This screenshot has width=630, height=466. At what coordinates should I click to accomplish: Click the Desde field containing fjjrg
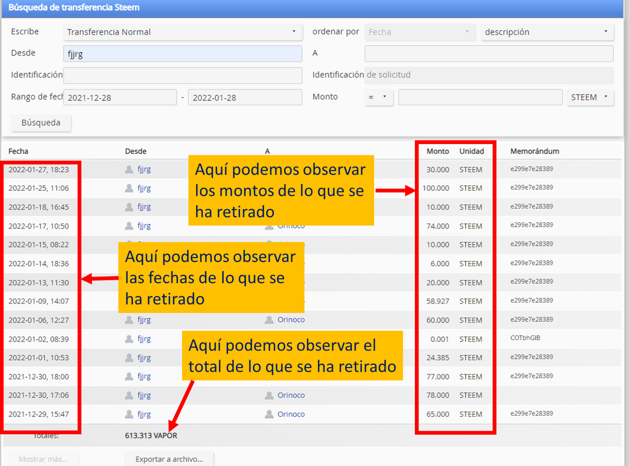[x=183, y=54]
